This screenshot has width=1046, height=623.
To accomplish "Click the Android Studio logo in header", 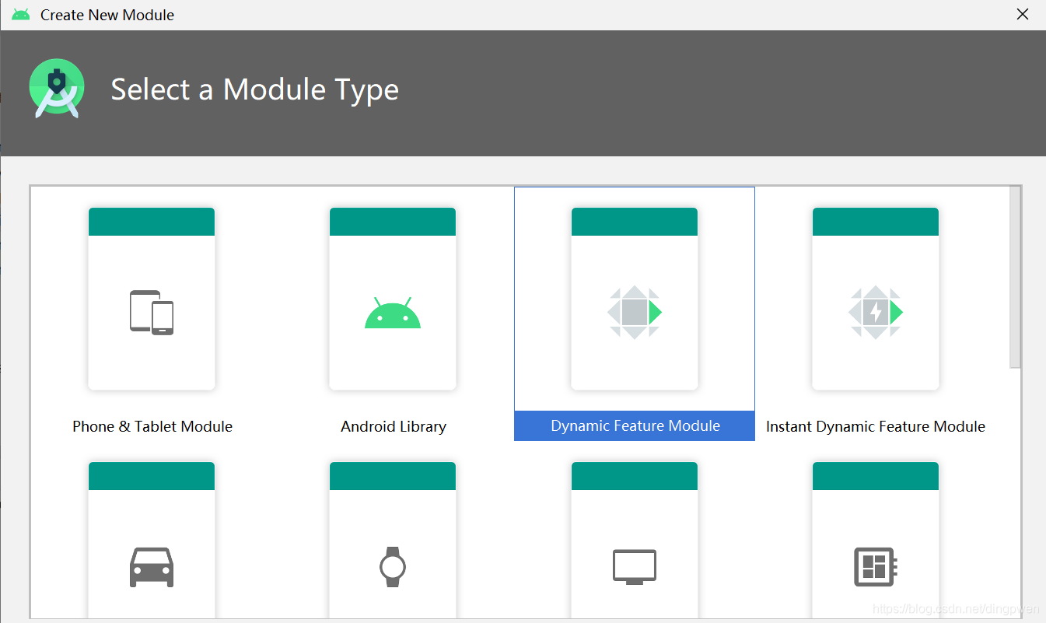I will tap(57, 89).
